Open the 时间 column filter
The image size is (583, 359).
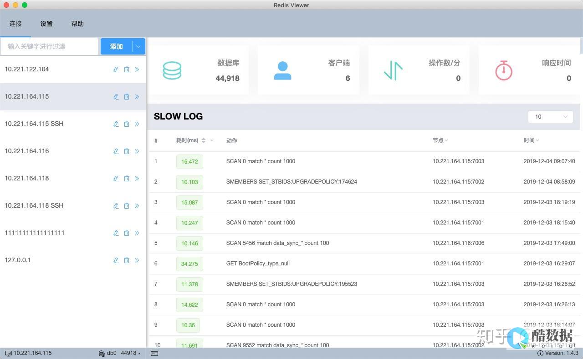click(537, 140)
